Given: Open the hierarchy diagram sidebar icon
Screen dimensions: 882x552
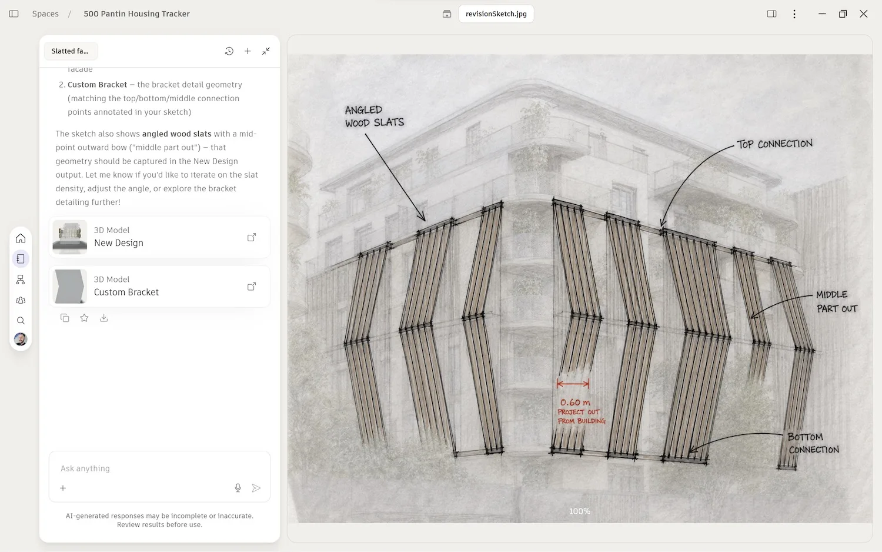Looking at the screenshot, I should (21, 280).
